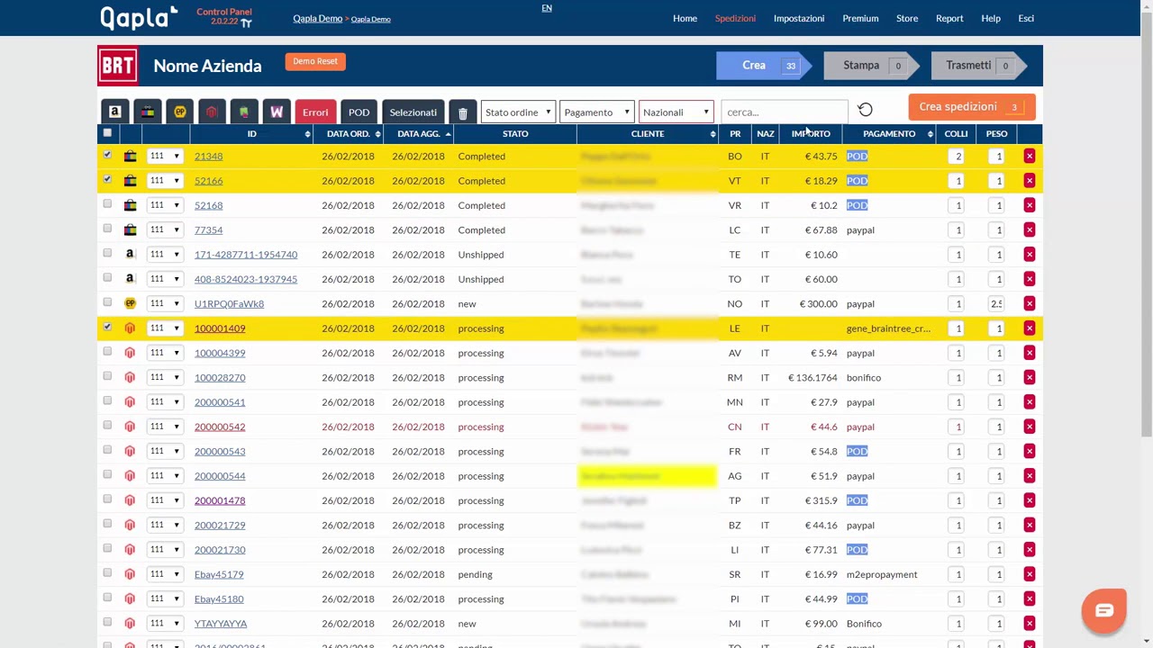Click the BRT courier logo
The width and height of the screenshot is (1153, 648).
click(x=118, y=66)
